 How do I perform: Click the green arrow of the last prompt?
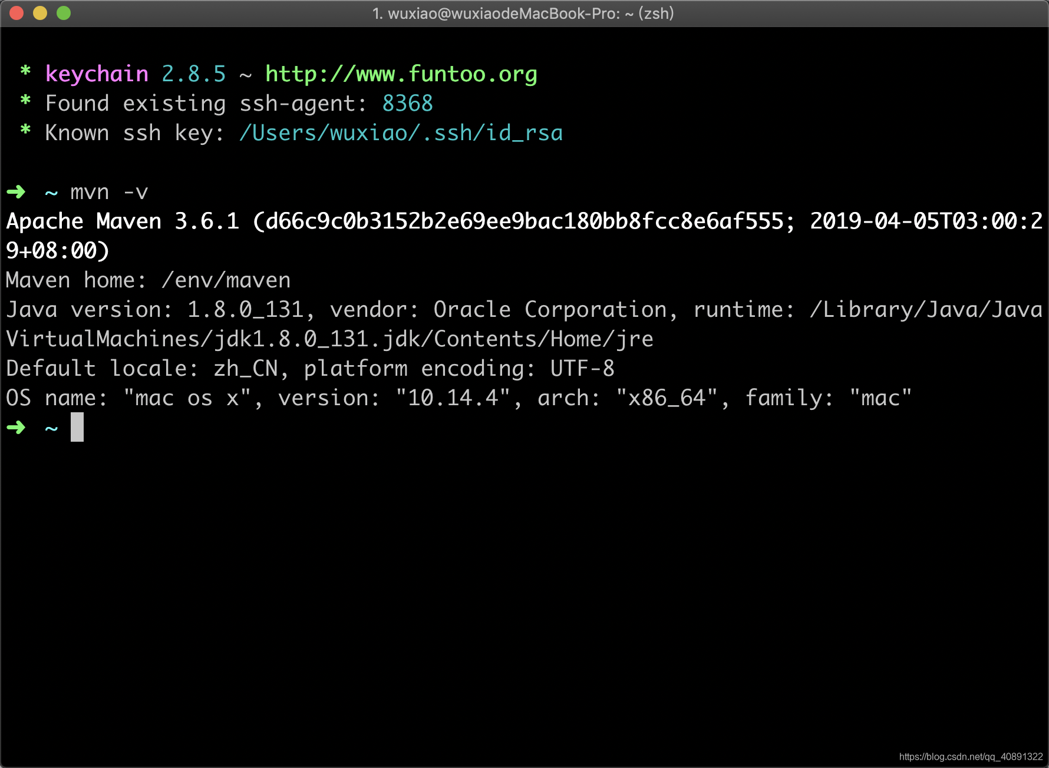(17, 428)
